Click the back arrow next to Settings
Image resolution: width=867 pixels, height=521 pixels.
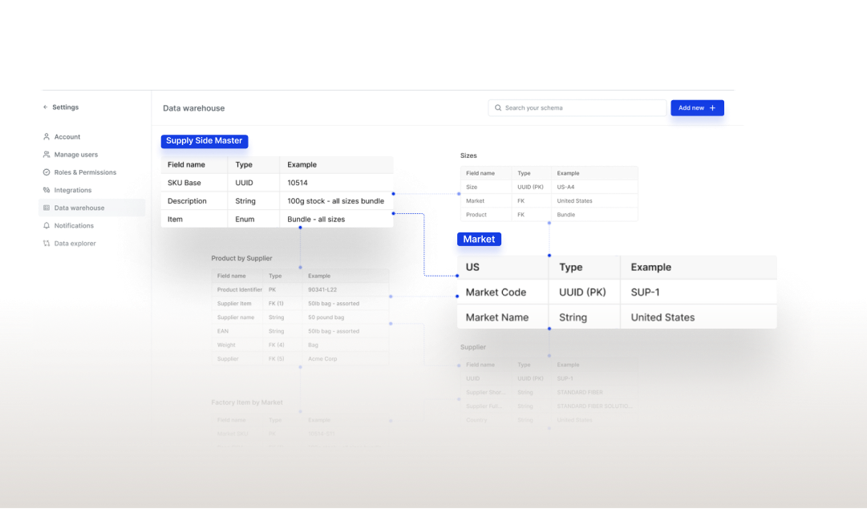[46, 107]
